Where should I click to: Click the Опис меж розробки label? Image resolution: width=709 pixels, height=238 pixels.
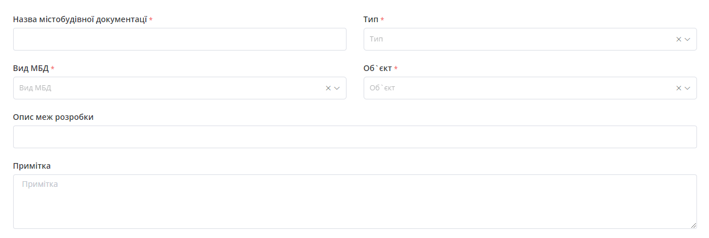(x=53, y=117)
